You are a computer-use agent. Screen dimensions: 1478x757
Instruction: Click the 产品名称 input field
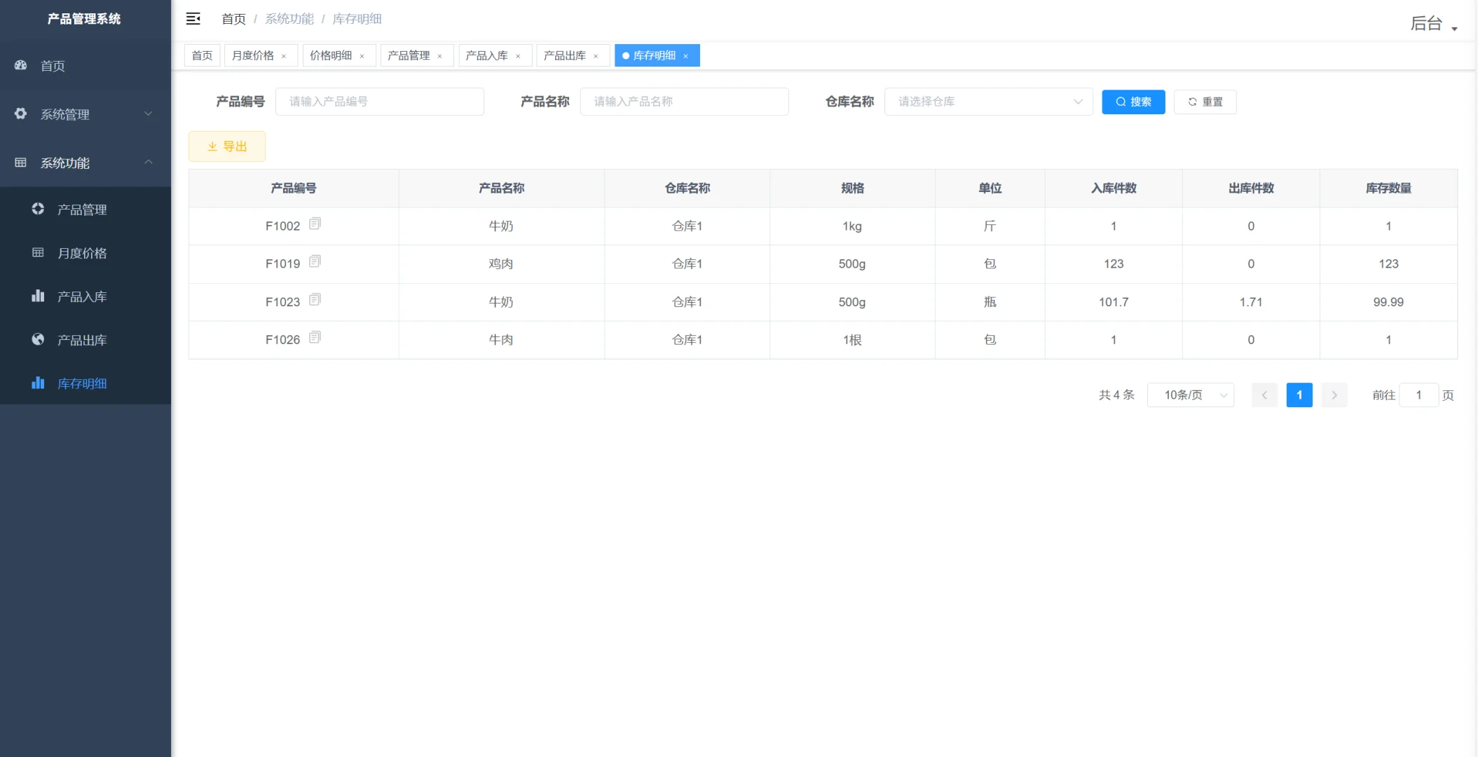684,101
